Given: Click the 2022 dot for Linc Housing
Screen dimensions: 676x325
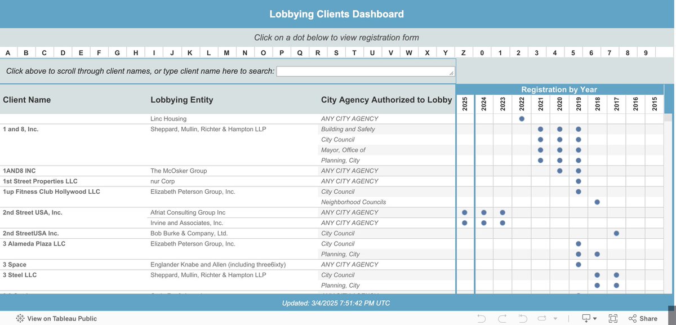Looking at the screenshot, I should [522, 119].
